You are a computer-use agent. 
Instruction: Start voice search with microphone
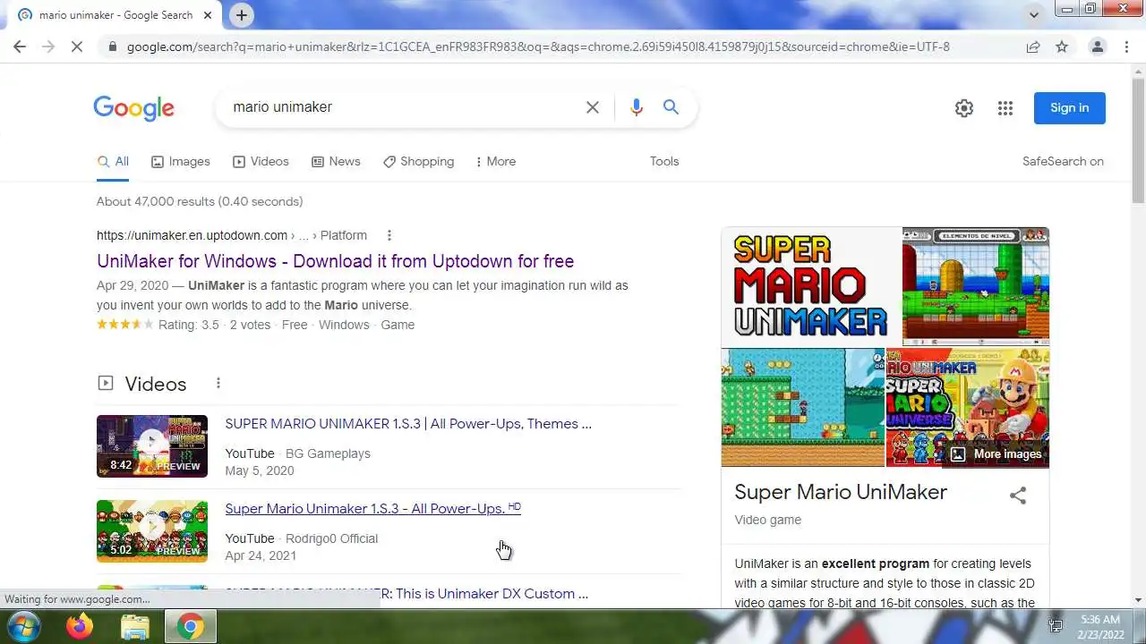(x=636, y=107)
